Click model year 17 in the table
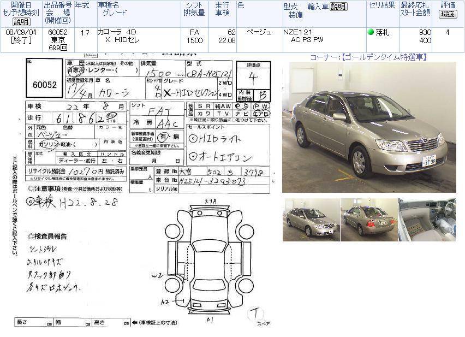The width and height of the screenshot is (465, 337). [x=85, y=32]
